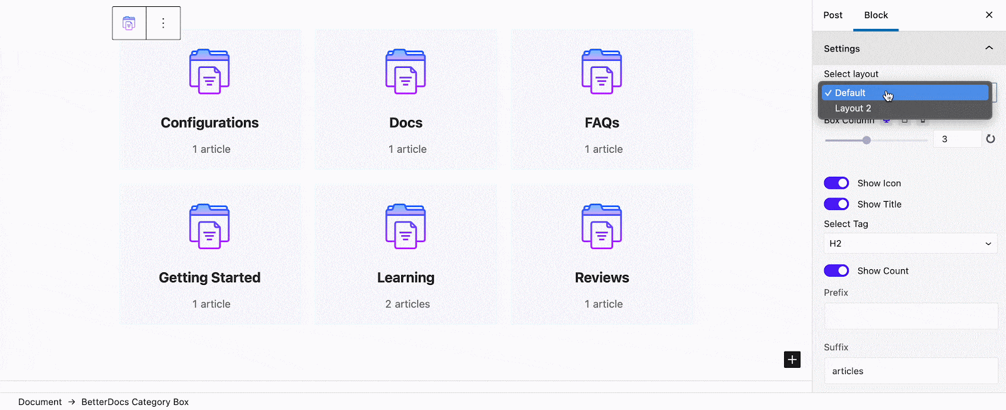Viewport: 1006px width, 410px height.
Task: Open the block options three-dot menu
Action: (163, 23)
